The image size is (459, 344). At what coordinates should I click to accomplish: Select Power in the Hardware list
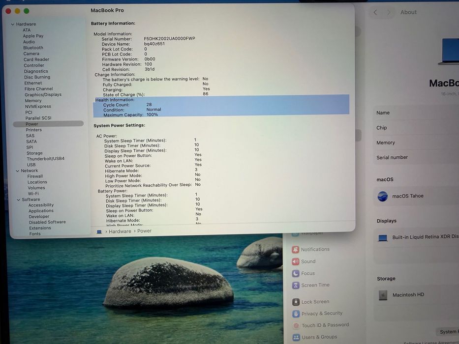coord(48,124)
